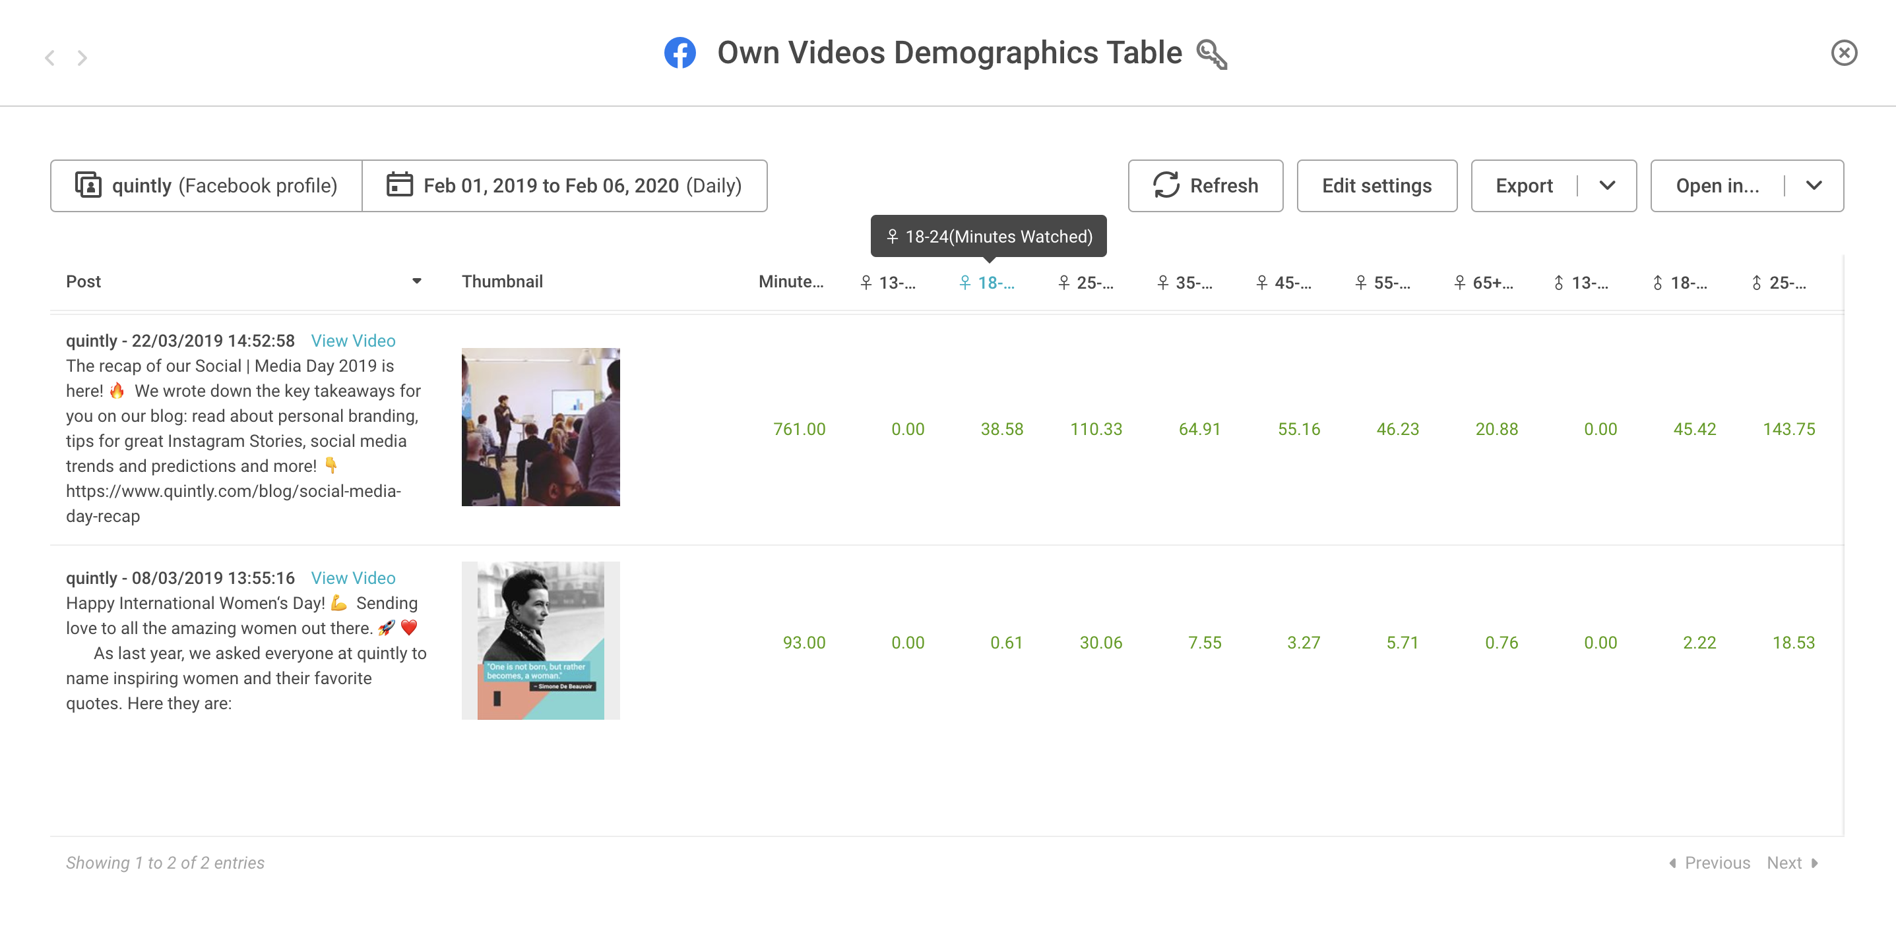Viewport: 1896px width, 928px height.
Task: Click the 143.75 value
Action: (1788, 428)
